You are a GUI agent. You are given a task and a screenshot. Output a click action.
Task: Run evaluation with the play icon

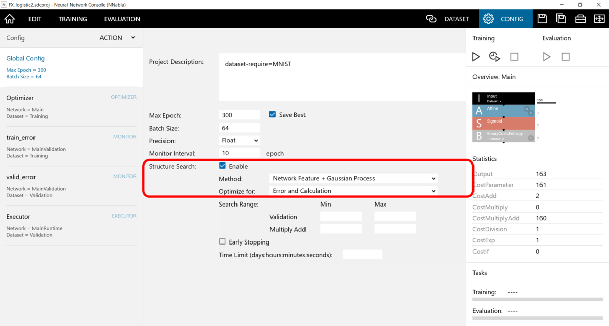(547, 57)
